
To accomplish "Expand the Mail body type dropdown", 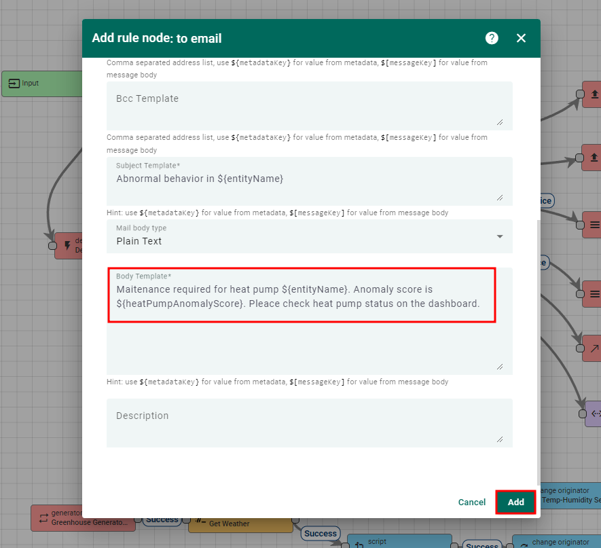I will (x=309, y=236).
